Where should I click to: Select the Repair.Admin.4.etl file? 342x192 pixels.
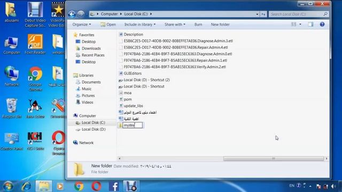click(176, 47)
